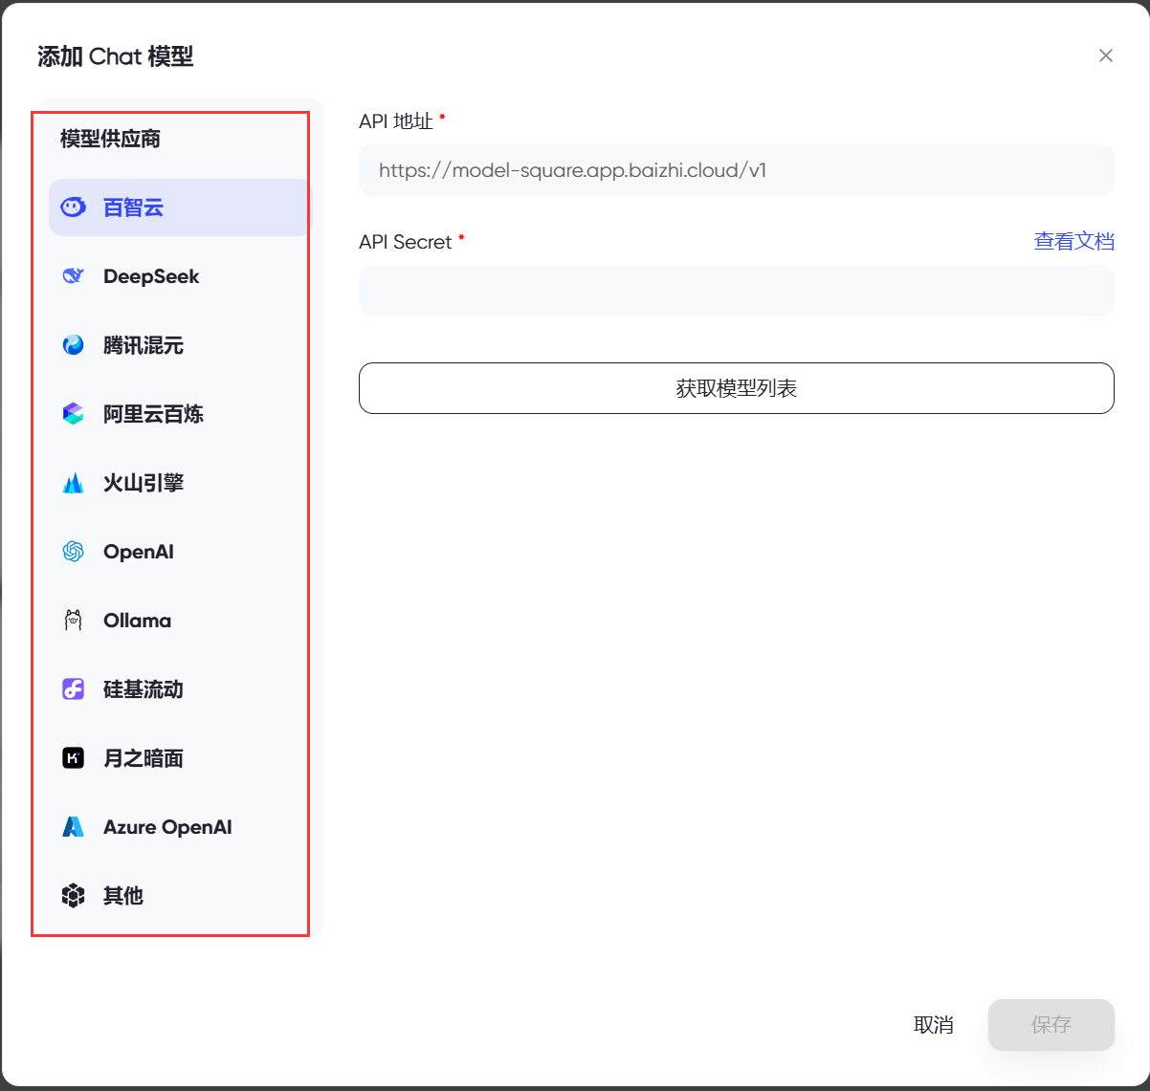Screen dimensions: 1150x1091
Task: Click the 模型供应商 heading text
Action: [110, 139]
